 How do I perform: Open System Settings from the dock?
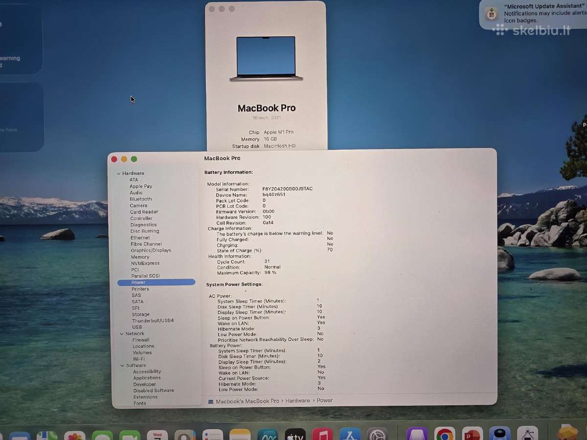377,434
